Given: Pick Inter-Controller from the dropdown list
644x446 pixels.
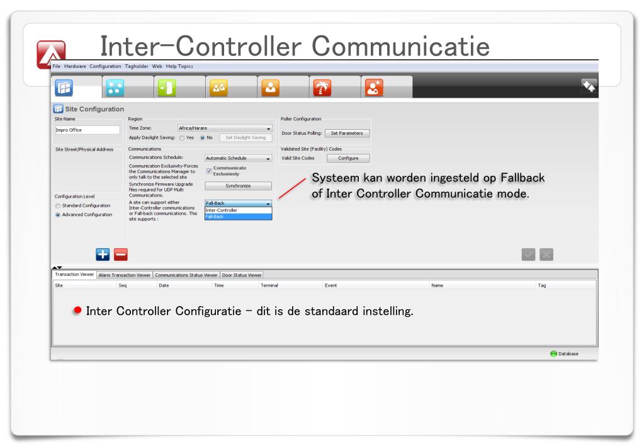Looking at the screenshot, I should pyautogui.click(x=238, y=210).
